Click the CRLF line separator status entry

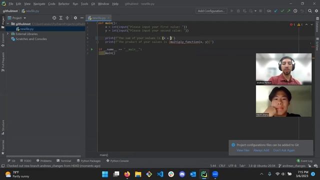click(222, 166)
